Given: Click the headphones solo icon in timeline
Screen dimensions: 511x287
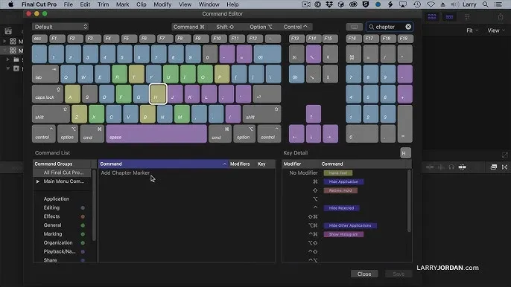Looking at the screenshot, I should pos(451,167).
